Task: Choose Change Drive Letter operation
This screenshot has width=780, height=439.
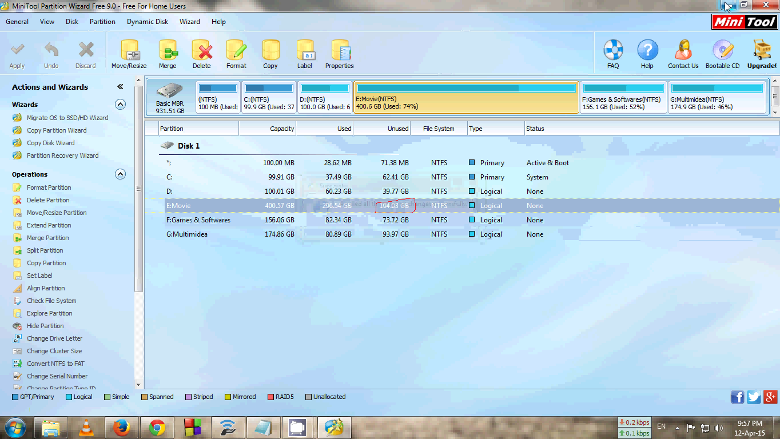Action: (55, 338)
